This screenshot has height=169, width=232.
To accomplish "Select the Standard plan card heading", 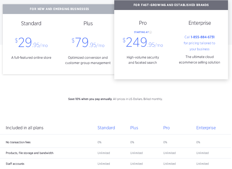I will 31,23.
